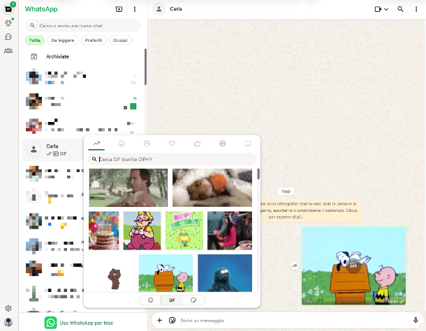The image size is (426, 331).
Task: Select thumbs up GIF category
Action: (197, 144)
